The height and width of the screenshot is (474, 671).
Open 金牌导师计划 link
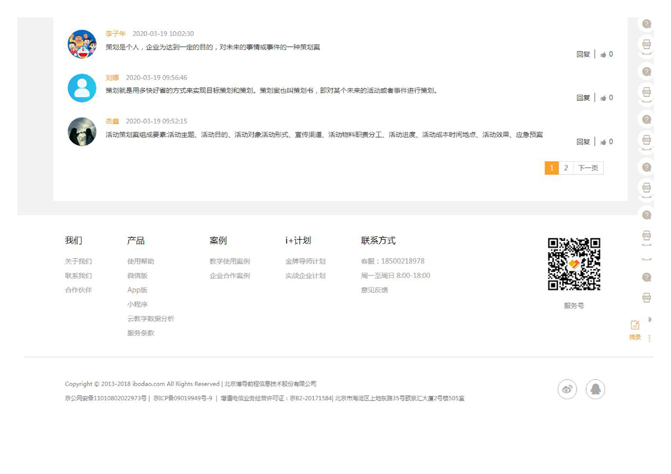[x=305, y=261]
